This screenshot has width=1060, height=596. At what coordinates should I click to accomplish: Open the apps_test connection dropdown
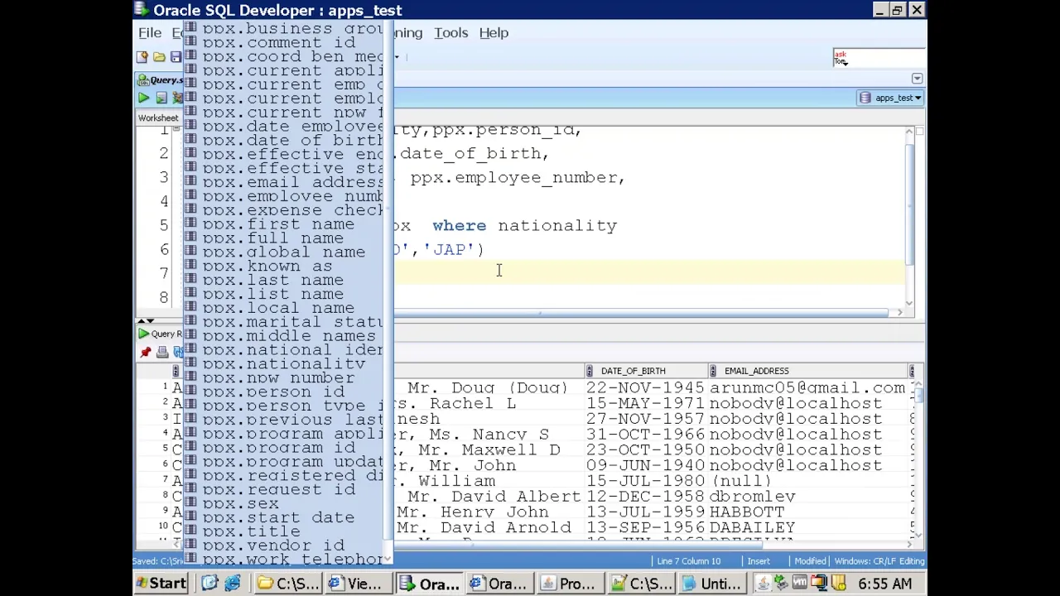(890, 98)
